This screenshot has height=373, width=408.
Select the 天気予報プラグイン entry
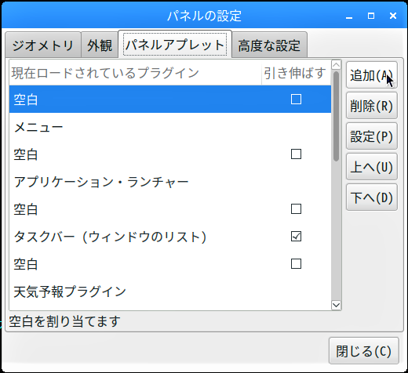[x=170, y=292]
